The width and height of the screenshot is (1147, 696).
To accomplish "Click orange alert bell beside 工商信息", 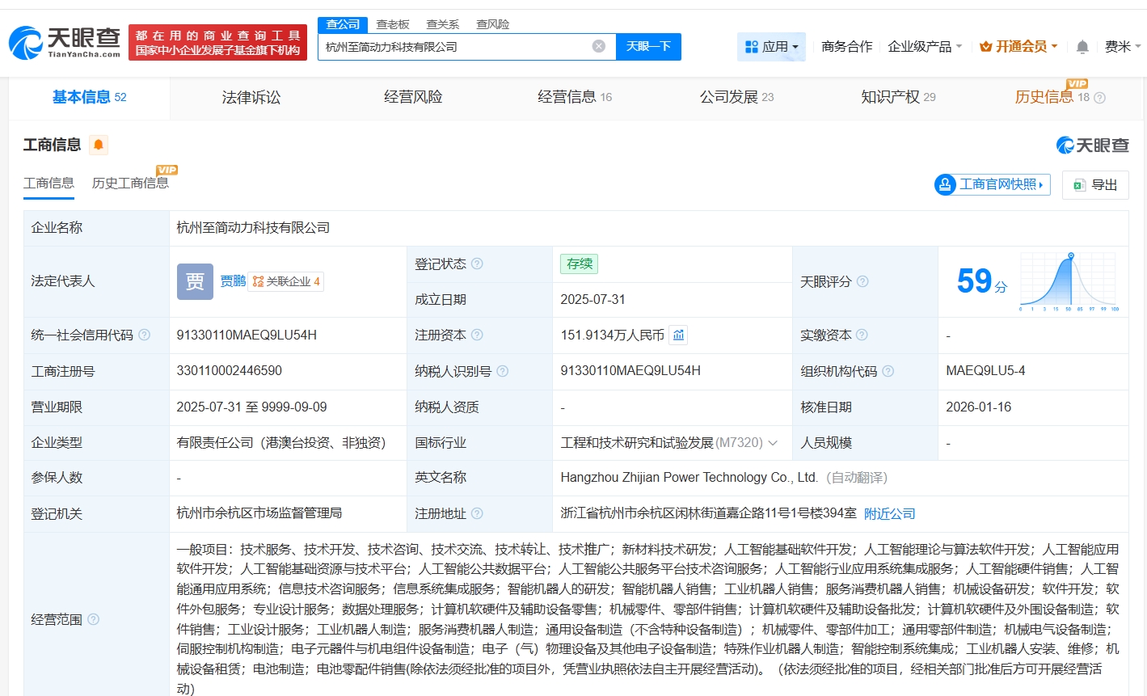I will click(x=99, y=145).
